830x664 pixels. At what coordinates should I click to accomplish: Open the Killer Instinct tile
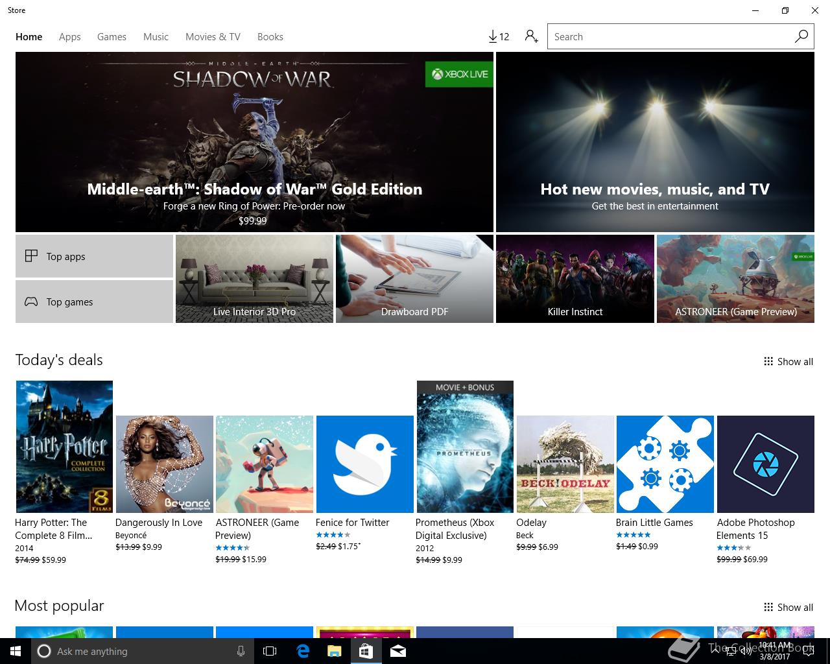pos(575,279)
